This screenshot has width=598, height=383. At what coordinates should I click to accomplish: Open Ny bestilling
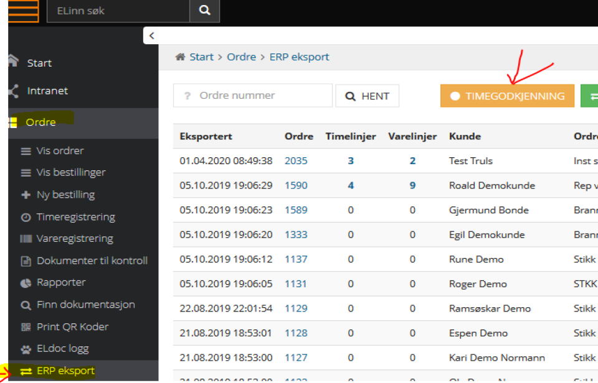pyautogui.click(x=65, y=195)
